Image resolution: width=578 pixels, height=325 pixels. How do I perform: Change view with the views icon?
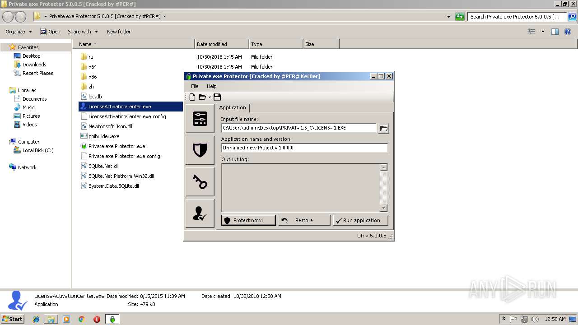tap(532, 32)
